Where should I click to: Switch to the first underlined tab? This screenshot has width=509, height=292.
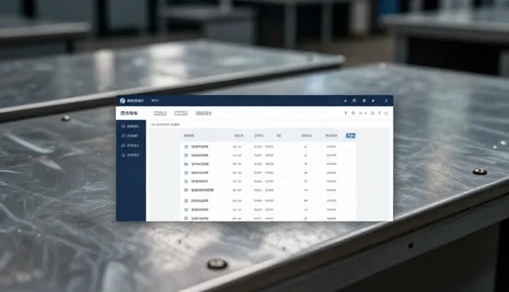pyautogui.click(x=160, y=113)
